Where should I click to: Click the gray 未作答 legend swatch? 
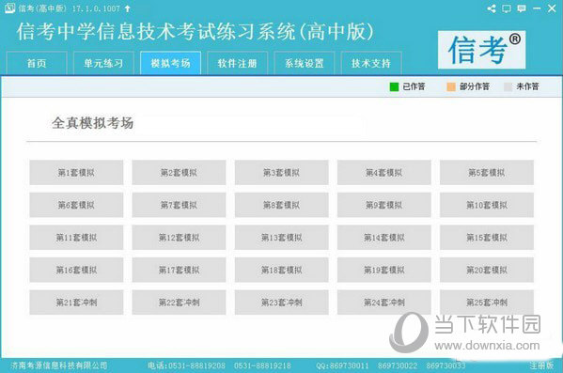[x=508, y=86]
